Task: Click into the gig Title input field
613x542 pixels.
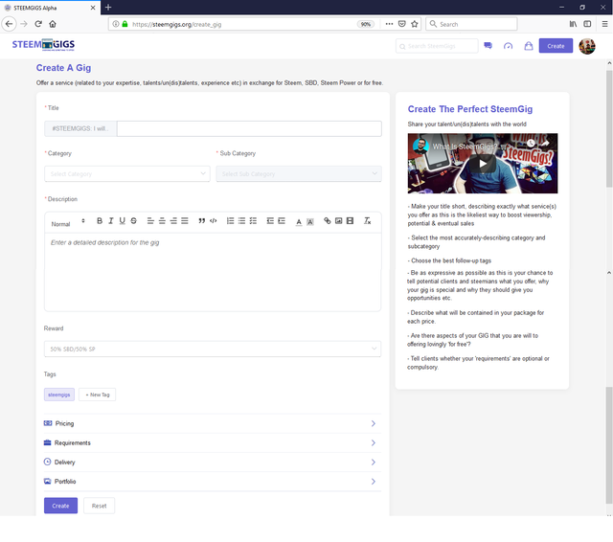Action: [249, 128]
